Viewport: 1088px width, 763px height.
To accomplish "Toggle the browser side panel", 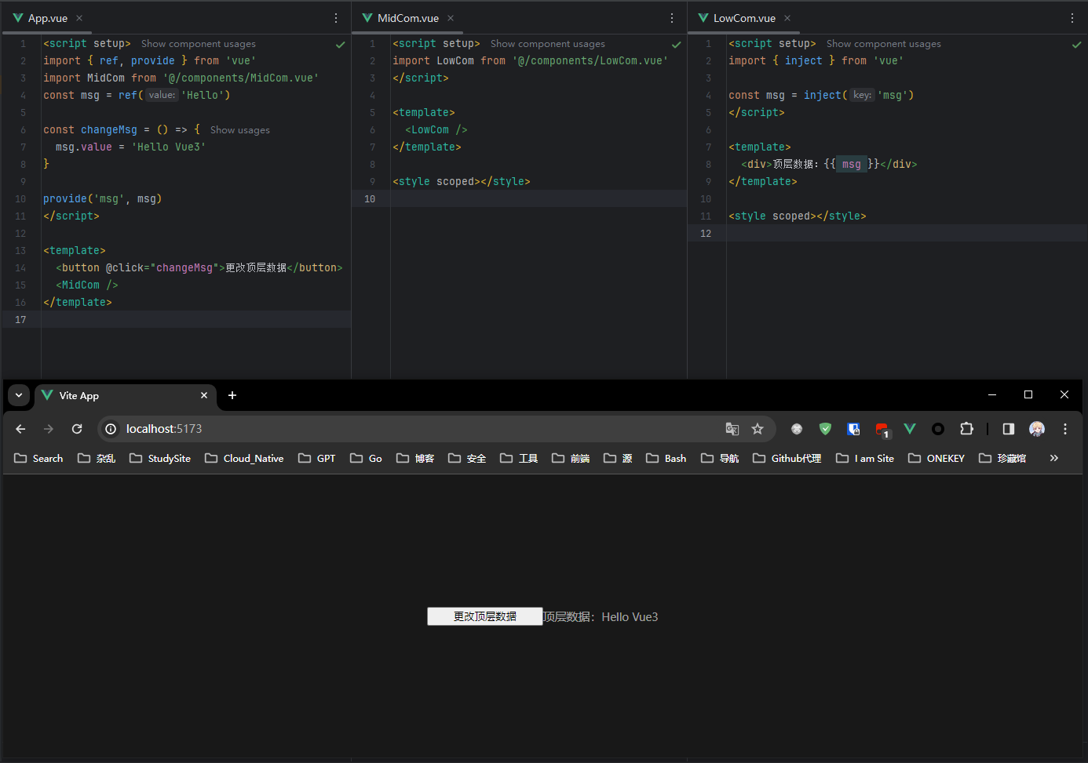I will pyautogui.click(x=1009, y=429).
